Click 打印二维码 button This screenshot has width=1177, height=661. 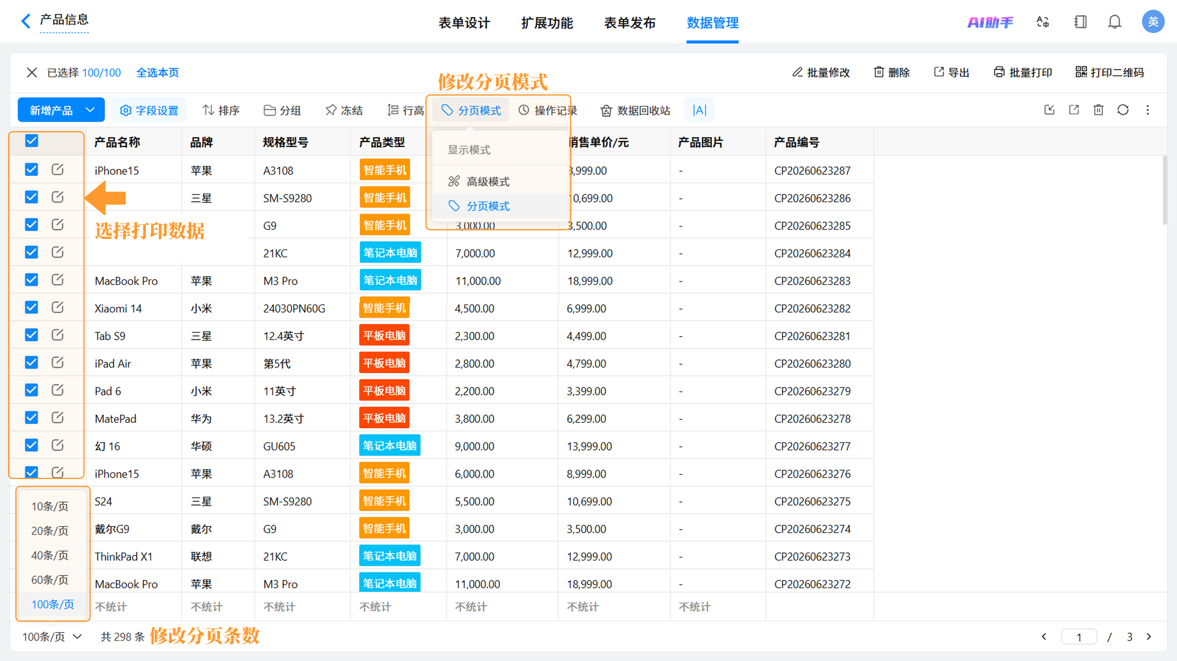(1110, 73)
